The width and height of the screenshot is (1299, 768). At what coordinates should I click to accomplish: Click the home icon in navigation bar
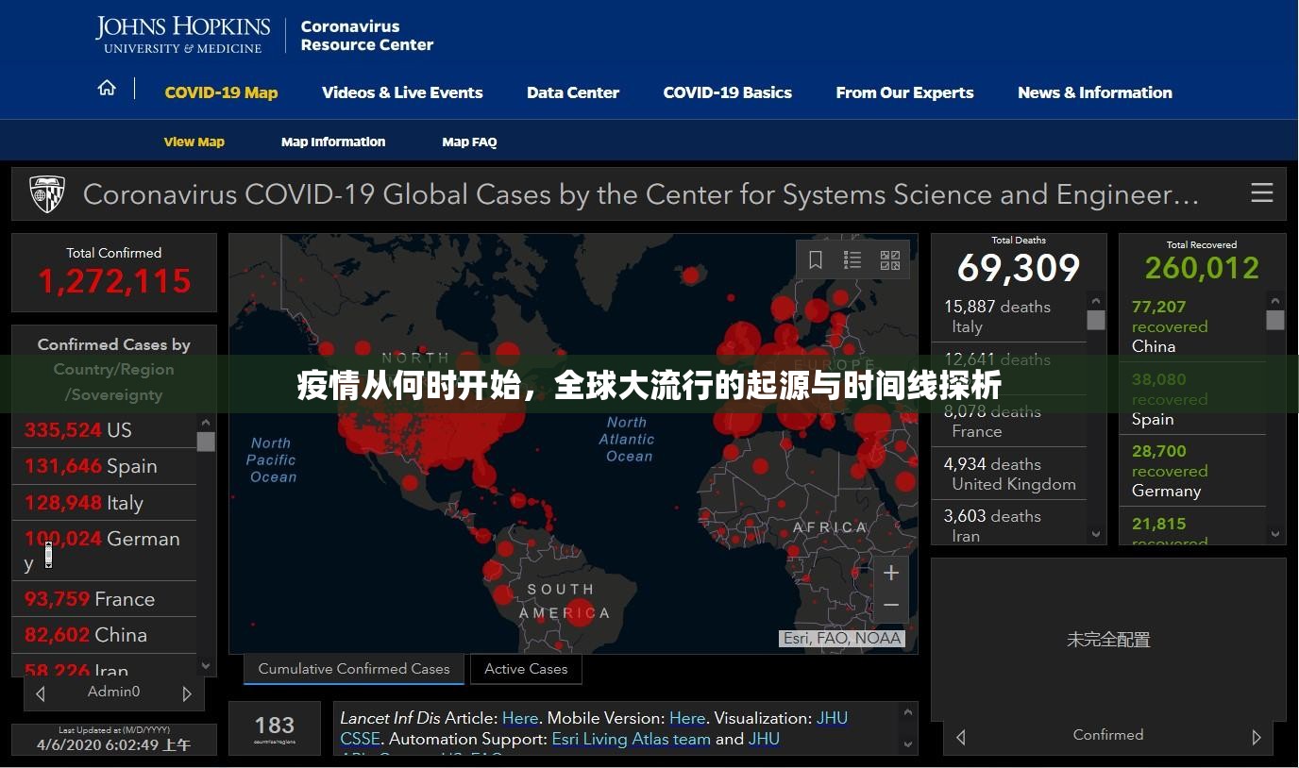[x=107, y=89]
